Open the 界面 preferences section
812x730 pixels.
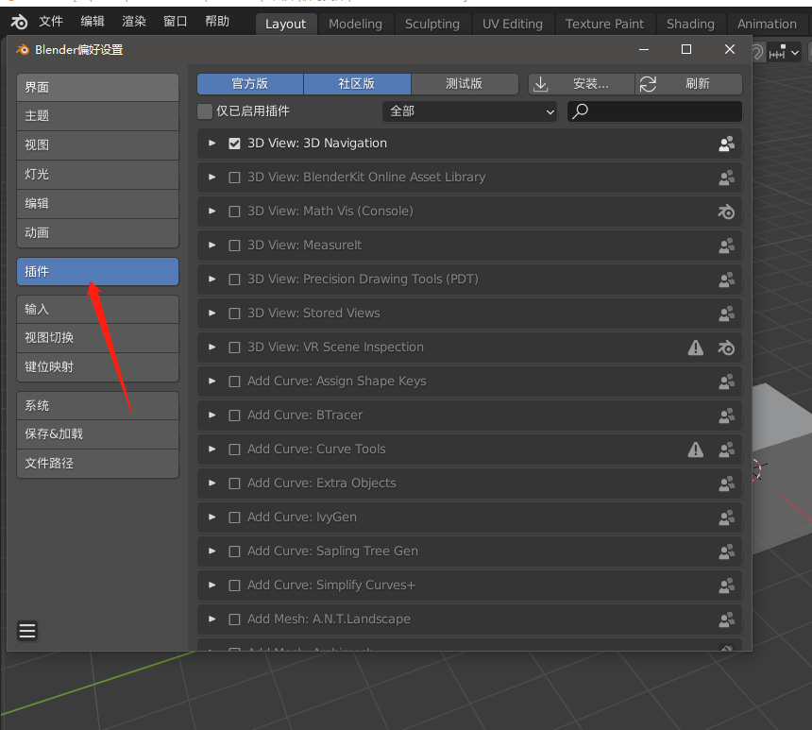[x=97, y=88]
